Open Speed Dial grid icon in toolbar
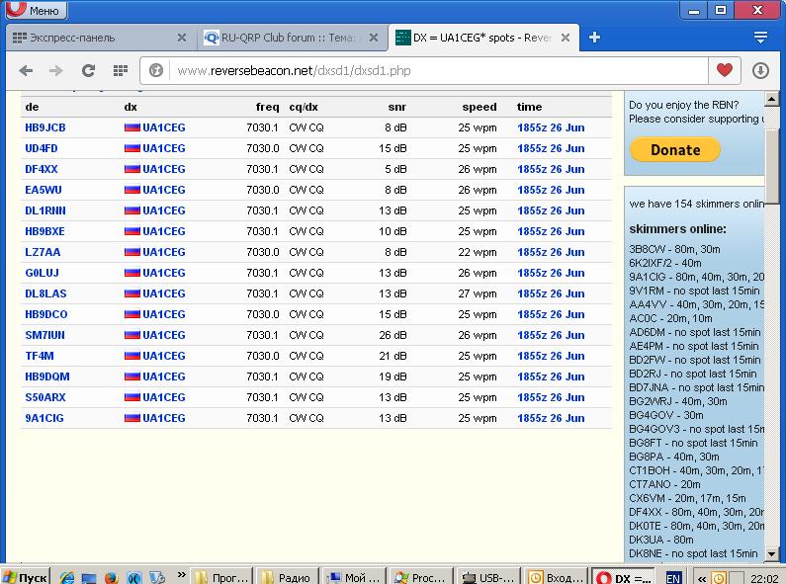 [120, 71]
